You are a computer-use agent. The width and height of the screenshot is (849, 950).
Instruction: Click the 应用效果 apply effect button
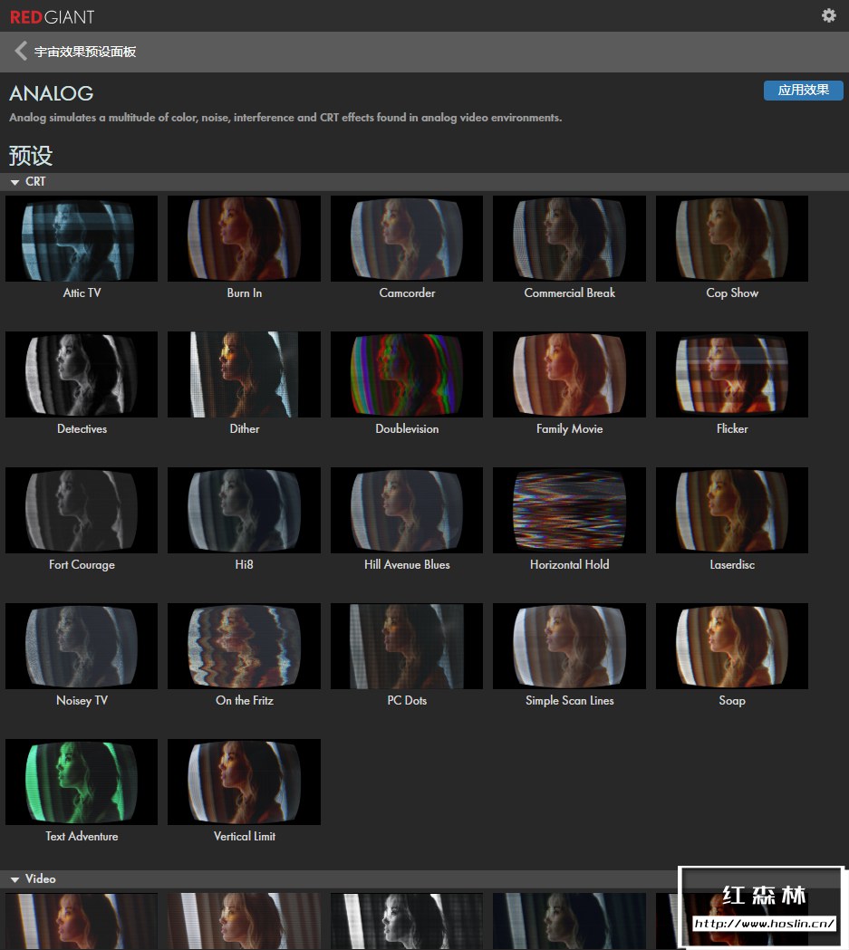[x=803, y=91]
